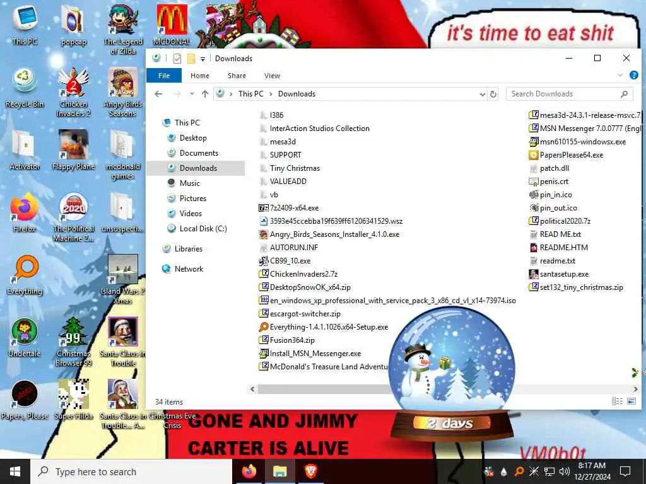Select Desktop in navigation pane
The height and width of the screenshot is (484, 646).
tap(193, 138)
